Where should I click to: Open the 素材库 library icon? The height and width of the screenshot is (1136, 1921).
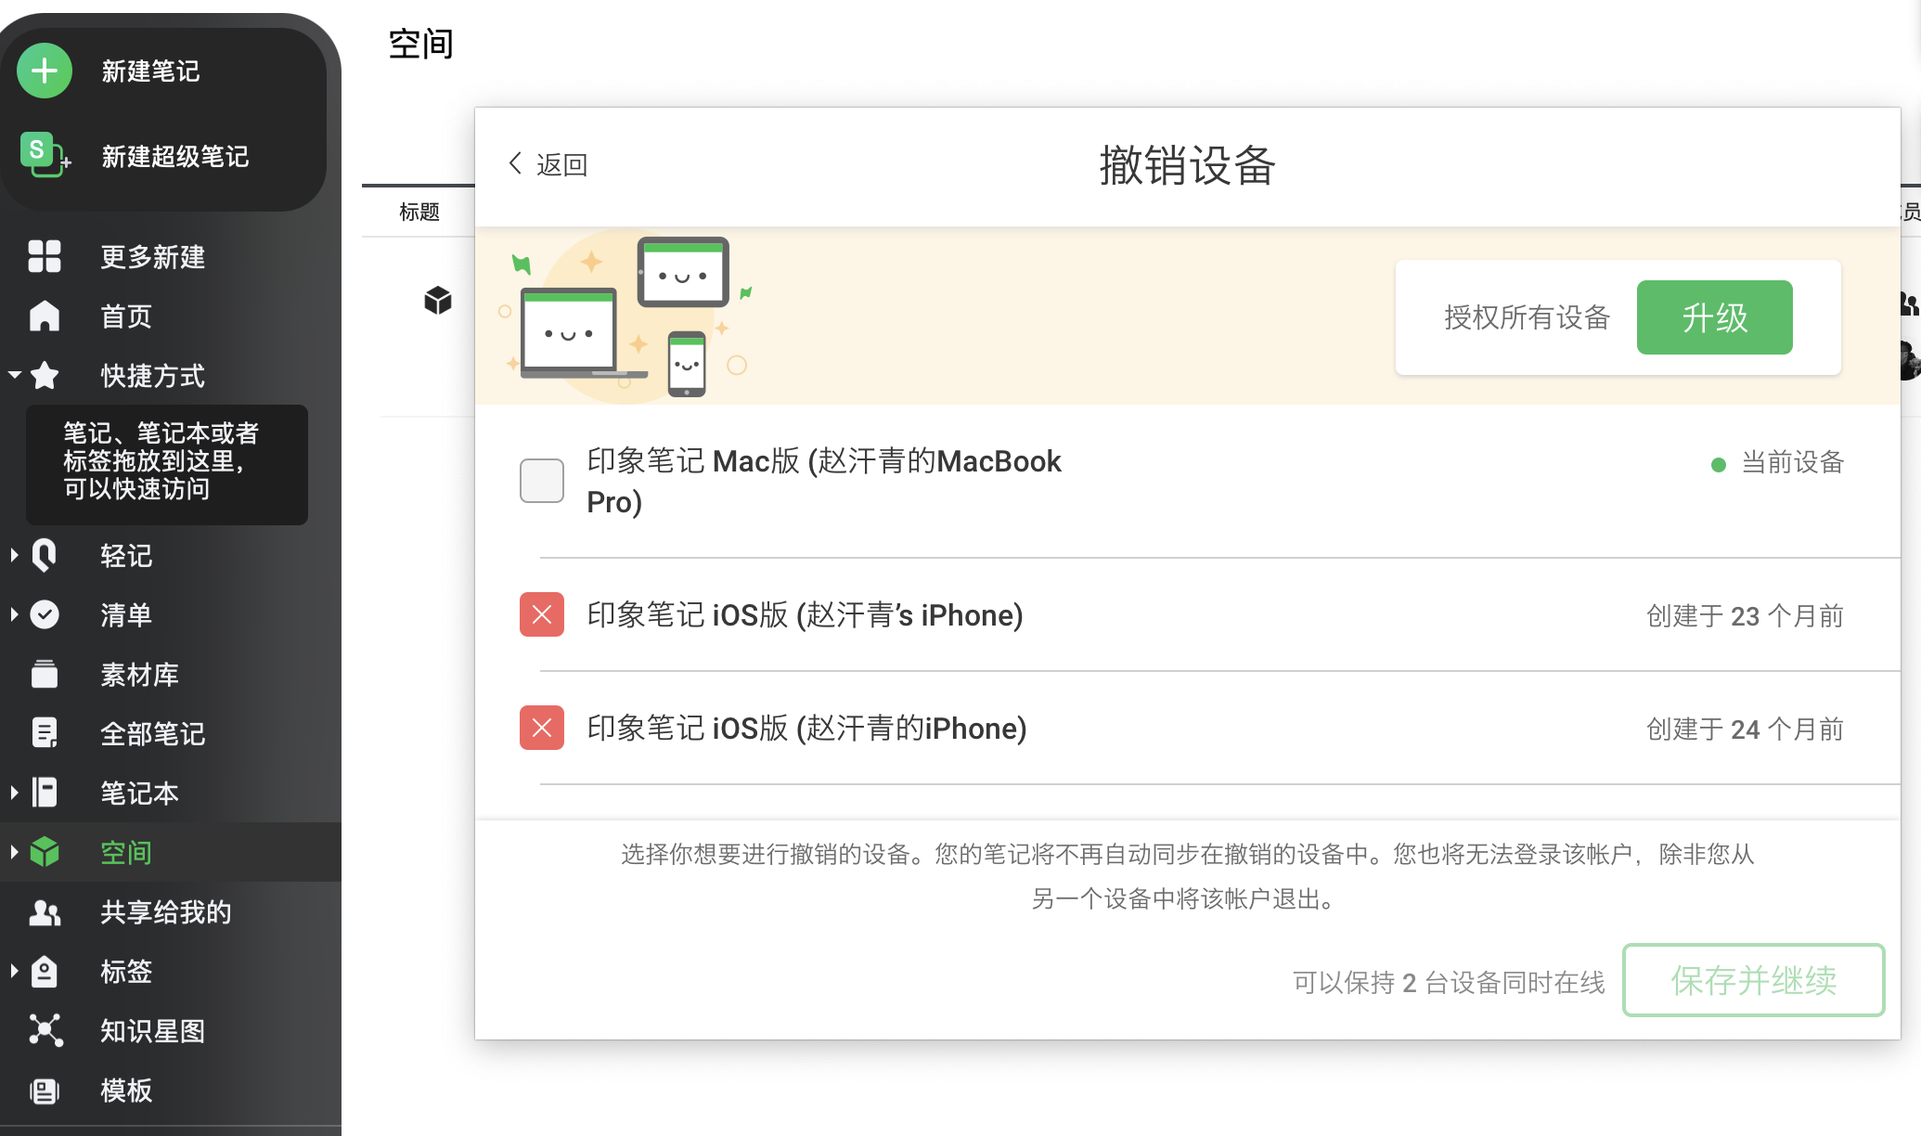tap(45, 674)
